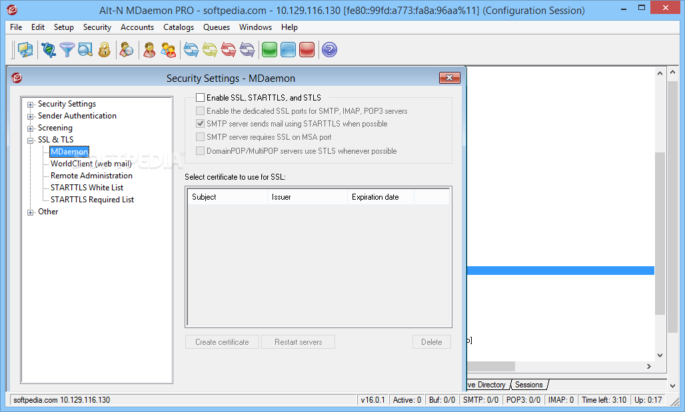Image resolution: width=685 pixels, height=412 pixels.
Task: Click the purple funnel filter icon
Action: (x=67, y=50)
